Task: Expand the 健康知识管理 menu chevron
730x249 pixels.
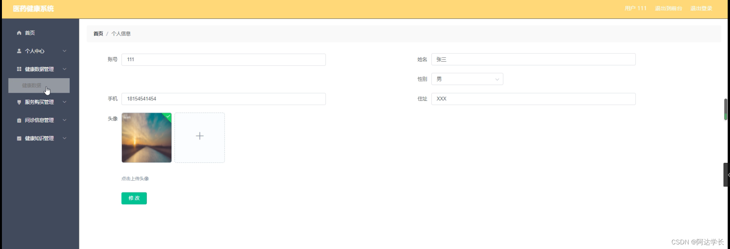Action: 64,138
